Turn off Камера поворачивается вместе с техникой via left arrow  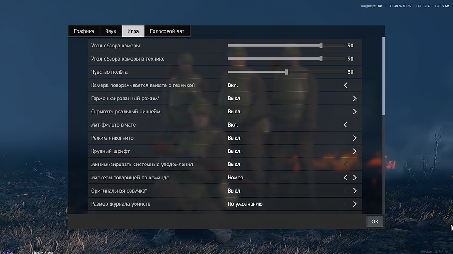click(345, 85)
